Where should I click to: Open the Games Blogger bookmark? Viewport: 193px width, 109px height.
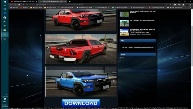click(103, 8)
